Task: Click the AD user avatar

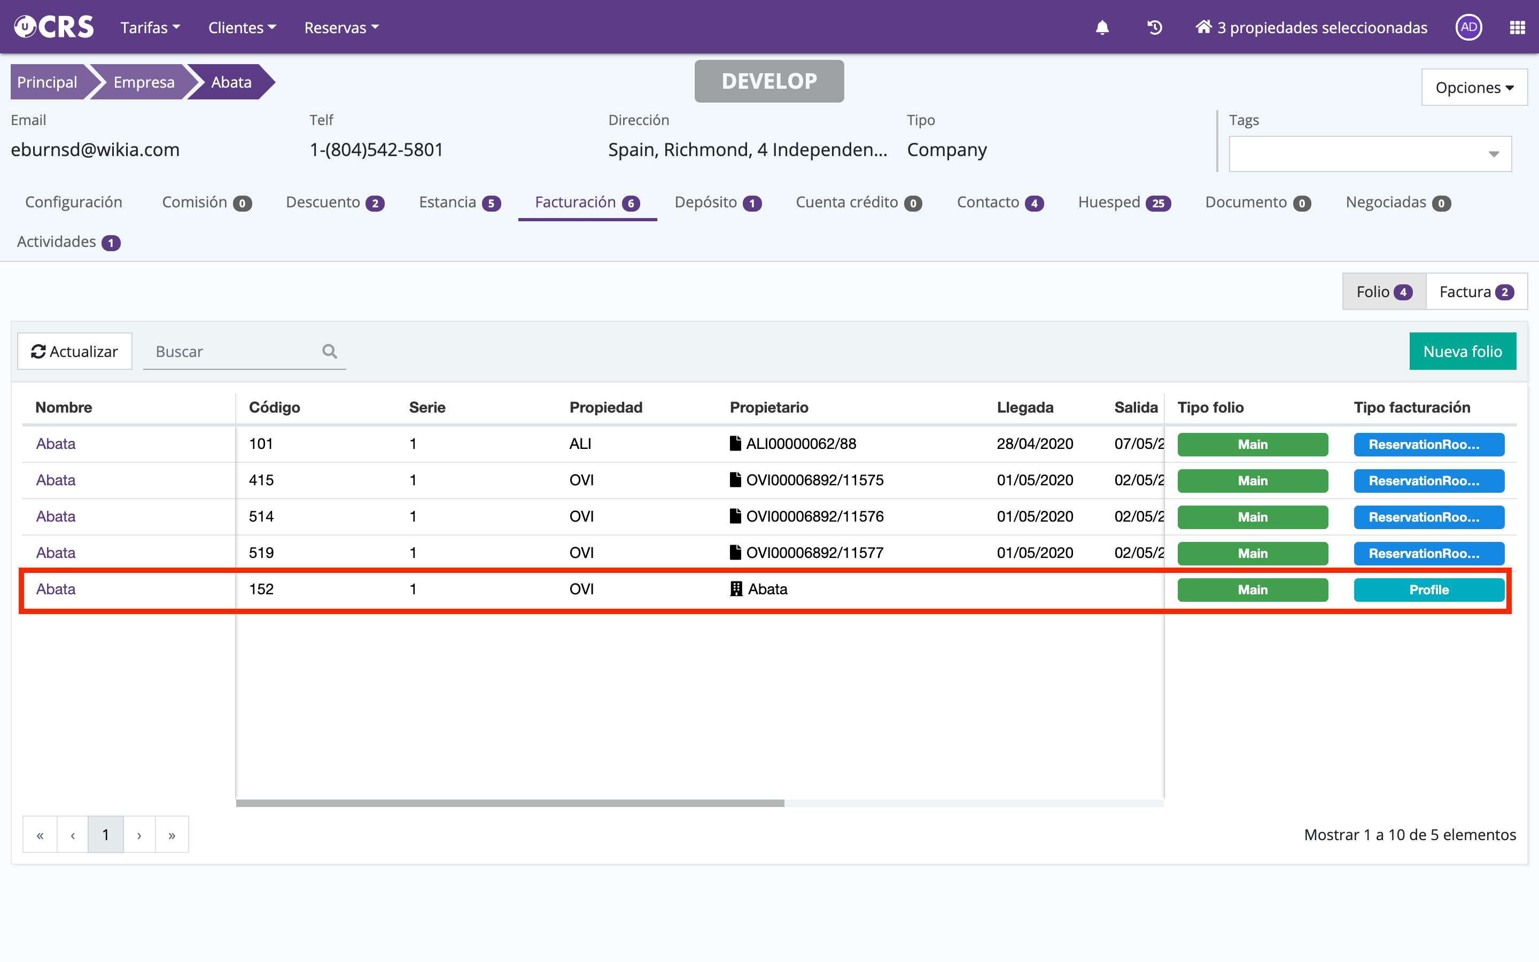Action: 1468,27
